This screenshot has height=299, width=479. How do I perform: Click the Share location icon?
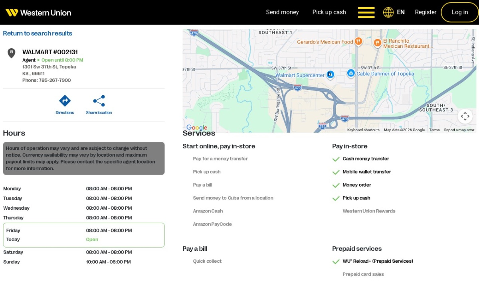tap(99, 100)
